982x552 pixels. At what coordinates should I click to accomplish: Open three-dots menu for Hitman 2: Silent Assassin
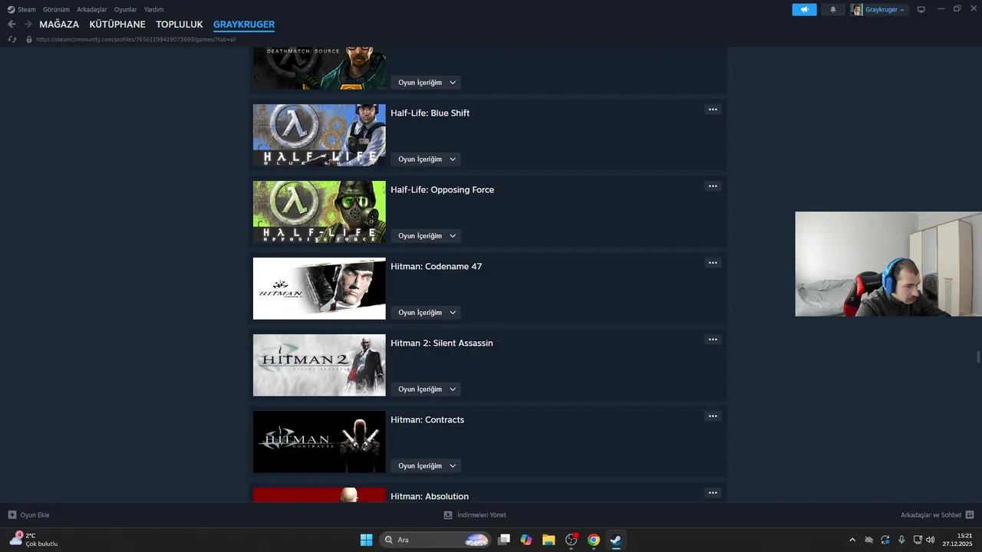click(713, 340)
